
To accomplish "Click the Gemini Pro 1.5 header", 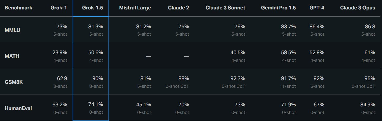I will tap(279, 8).
